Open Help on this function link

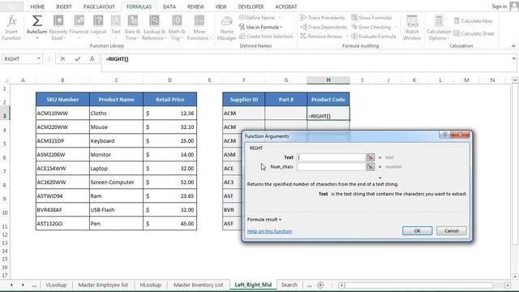pyautogui.click(x=269, y=231)
